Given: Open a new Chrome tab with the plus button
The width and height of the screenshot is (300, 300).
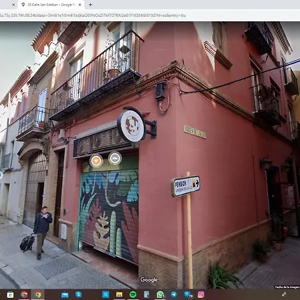Looking at the screenshot, I should coord(90,5).
